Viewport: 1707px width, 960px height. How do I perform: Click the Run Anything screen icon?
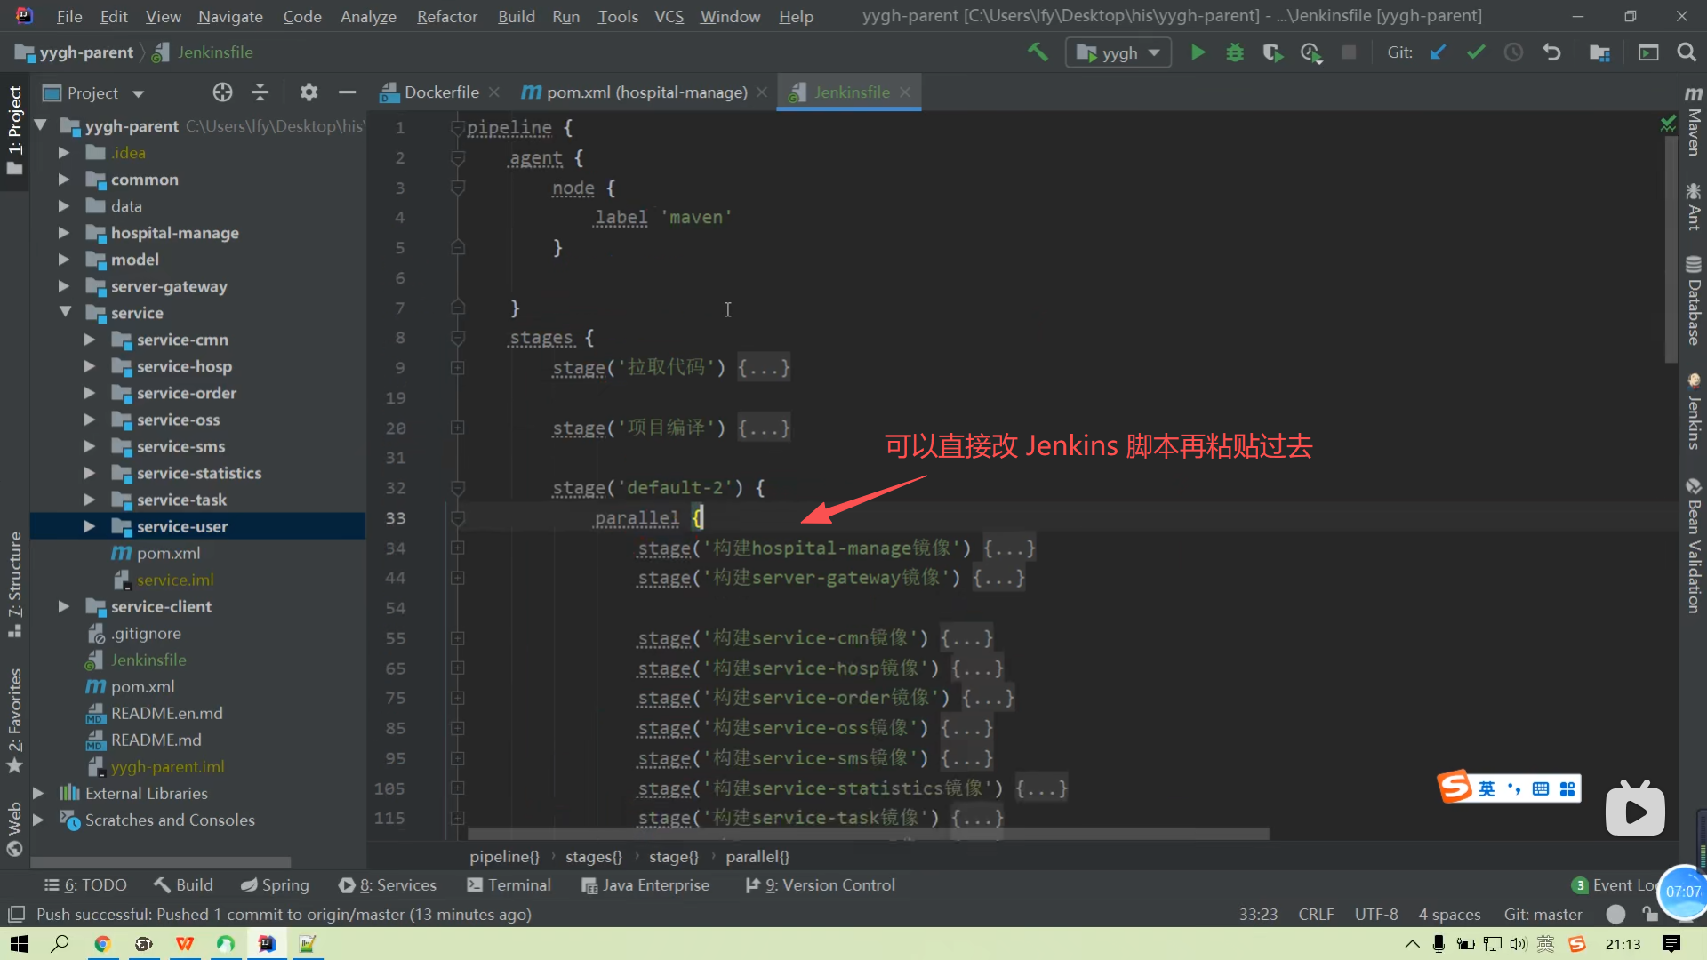1648,52
